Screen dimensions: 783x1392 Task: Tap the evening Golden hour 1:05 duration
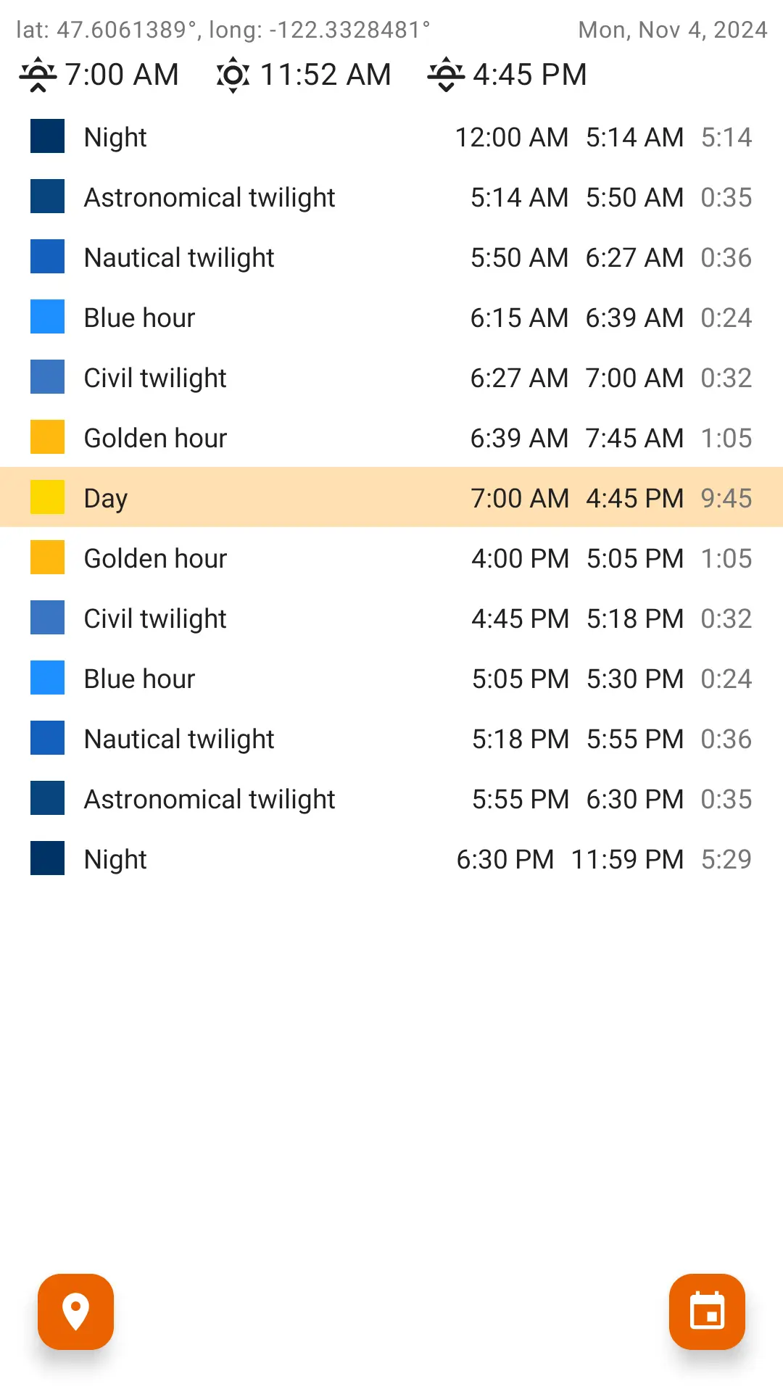tap(726, 558)
